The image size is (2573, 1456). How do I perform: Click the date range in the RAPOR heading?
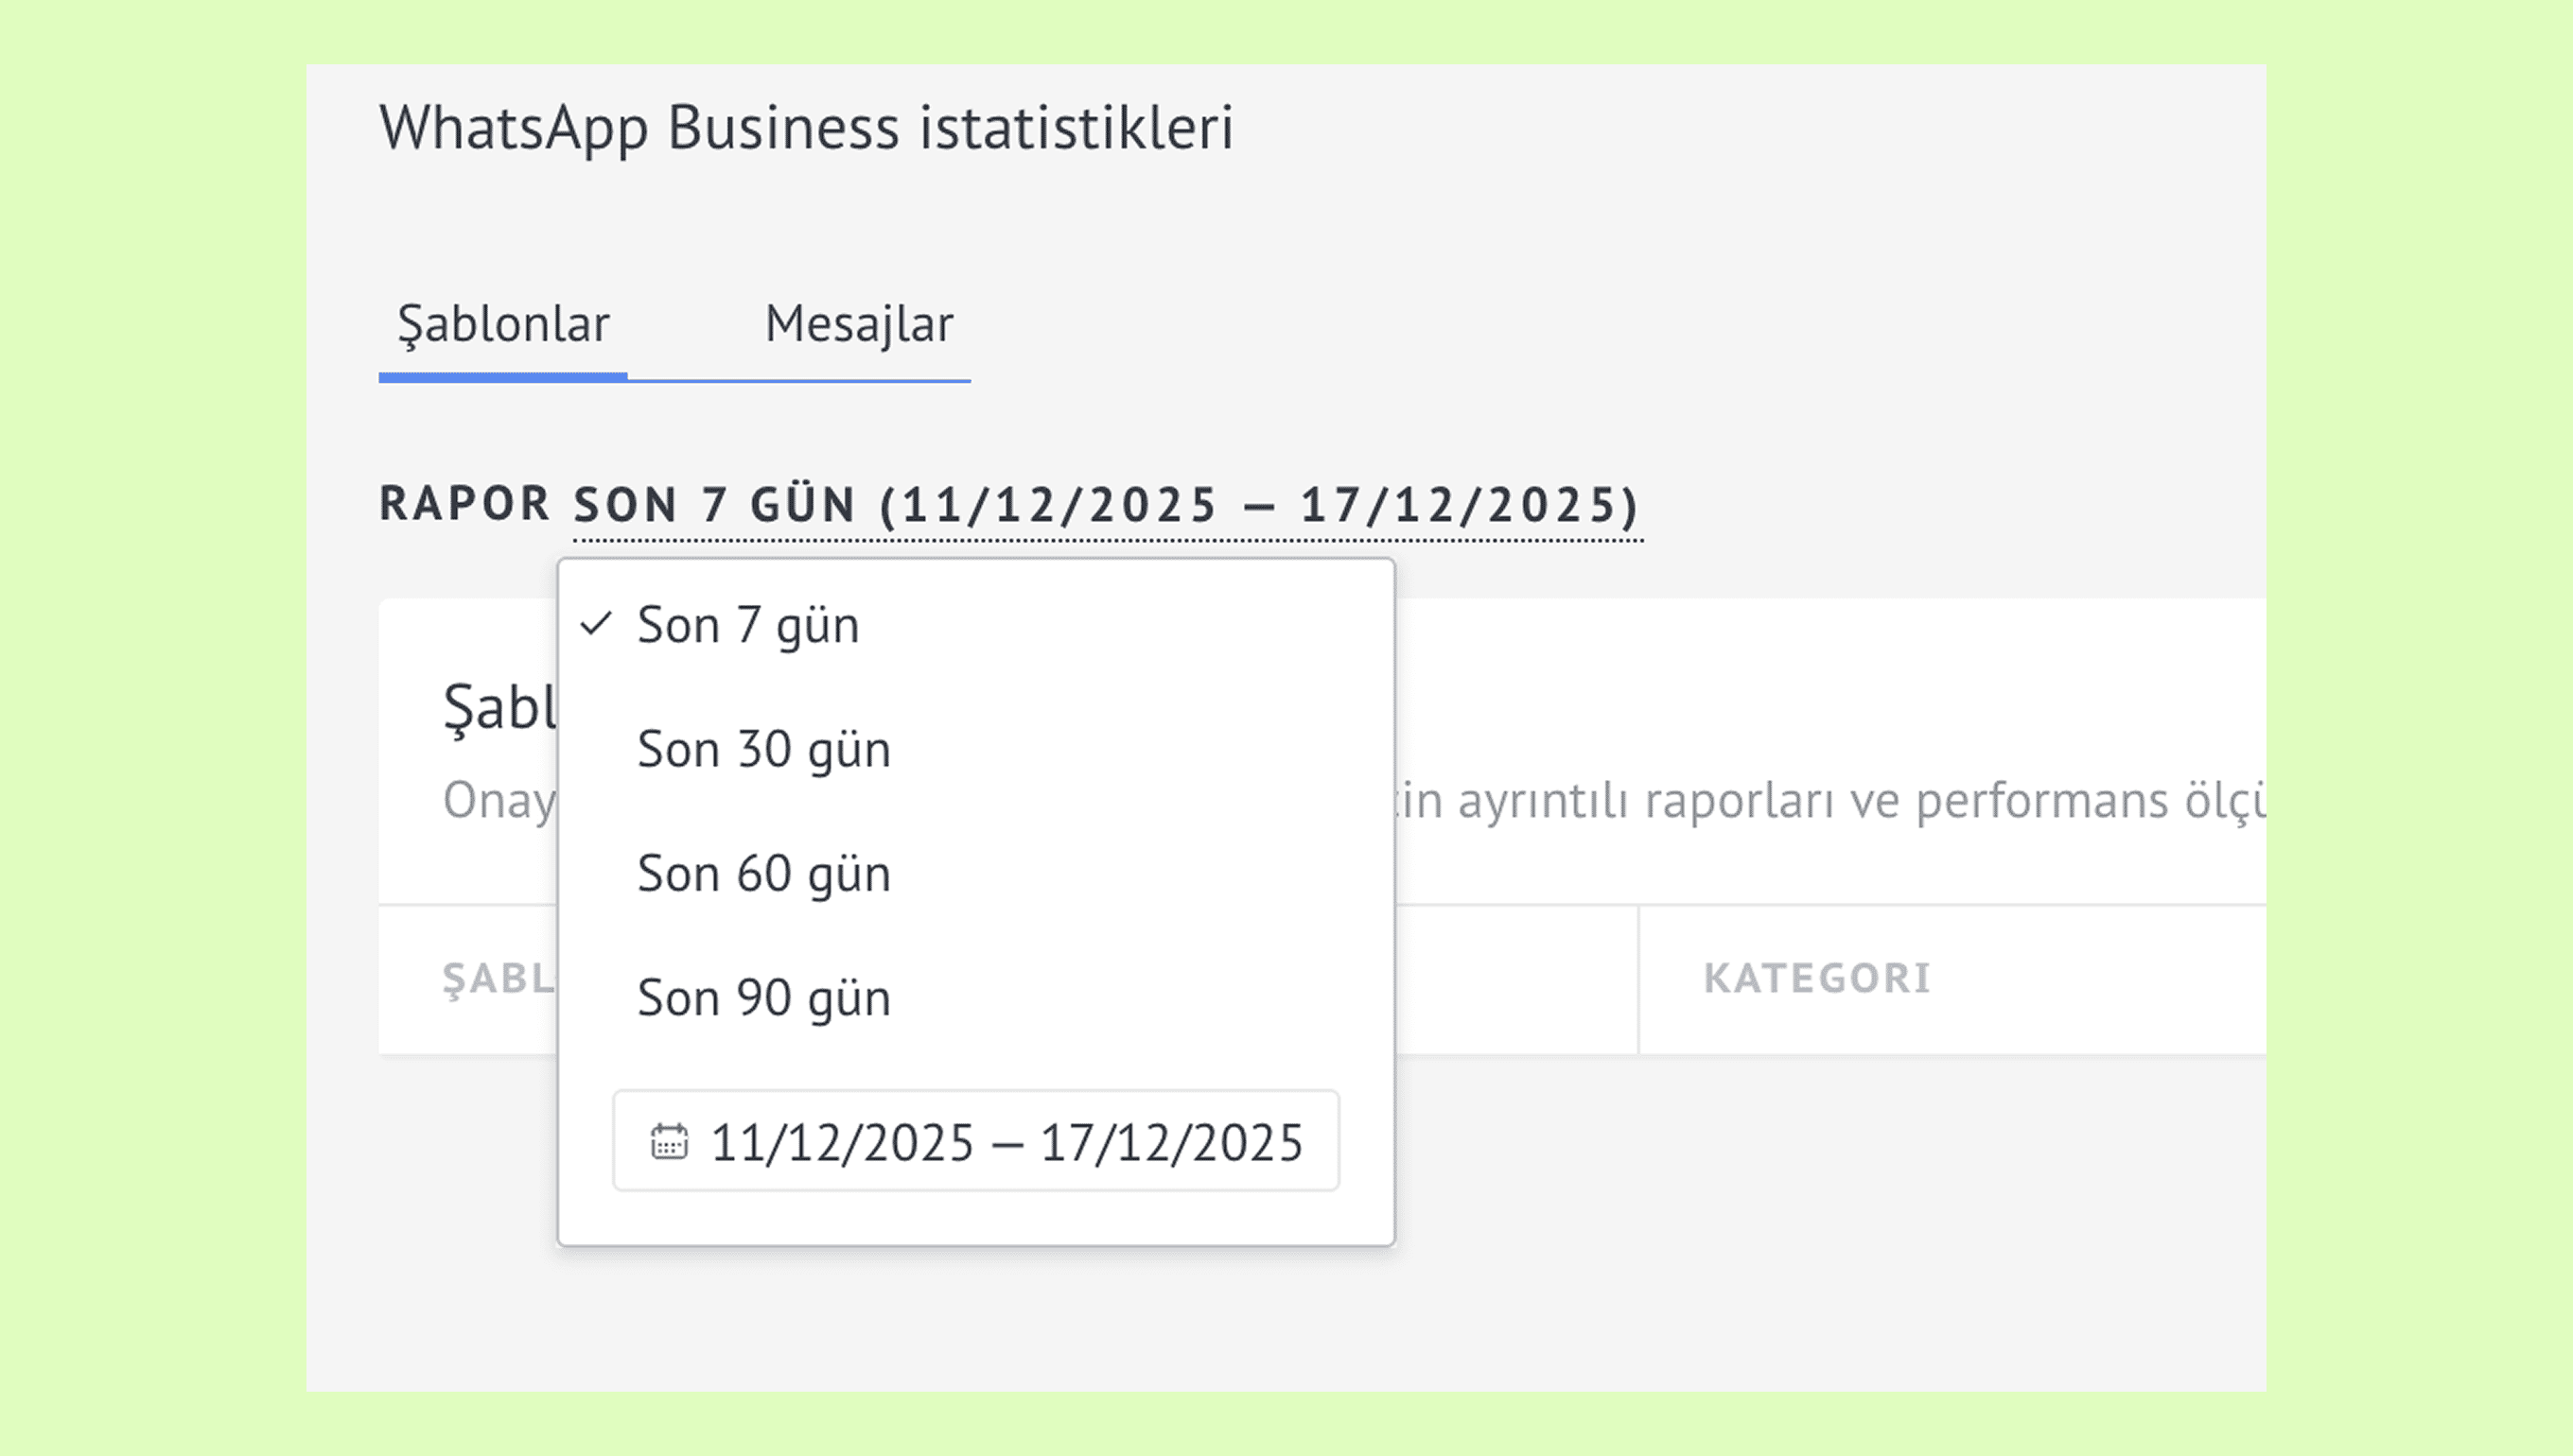(1258, 505)
